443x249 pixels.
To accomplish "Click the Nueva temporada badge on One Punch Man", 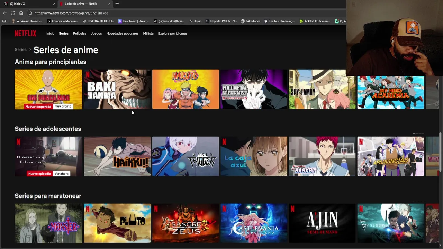I will click(38, 107).
